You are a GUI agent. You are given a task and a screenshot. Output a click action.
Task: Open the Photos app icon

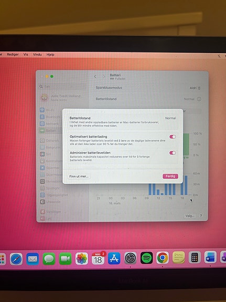(x=82, y=258)
